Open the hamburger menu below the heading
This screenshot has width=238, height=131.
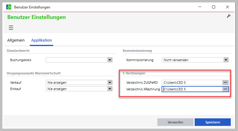tap(11, 28)
